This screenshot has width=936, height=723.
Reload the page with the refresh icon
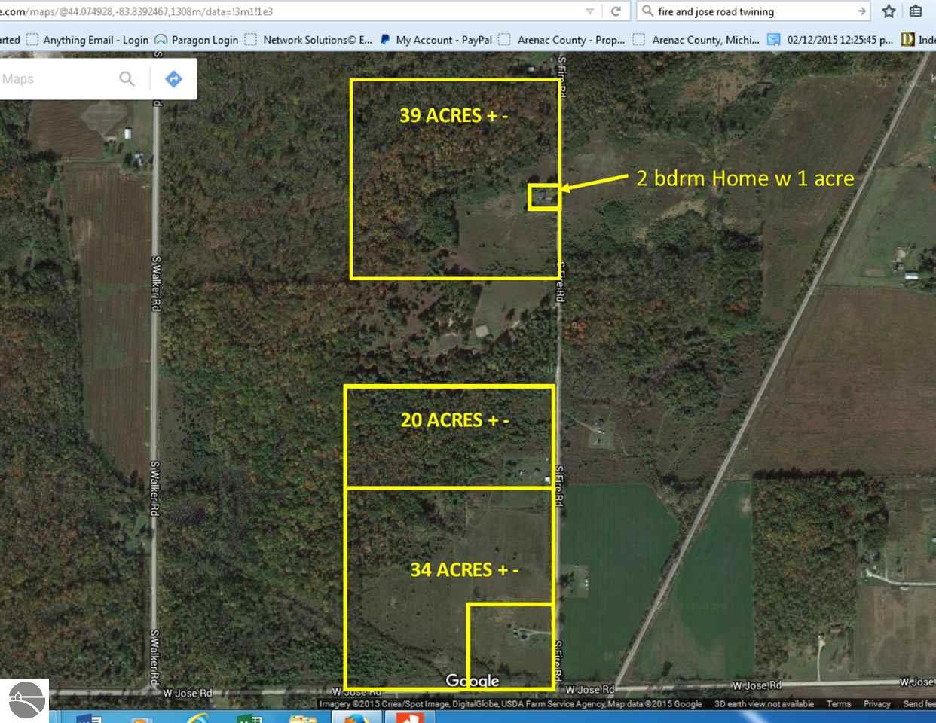point(616,11)
